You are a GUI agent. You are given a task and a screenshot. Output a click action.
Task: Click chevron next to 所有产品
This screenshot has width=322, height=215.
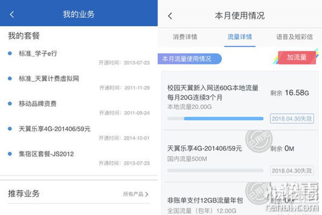click(x=147, y=194)
